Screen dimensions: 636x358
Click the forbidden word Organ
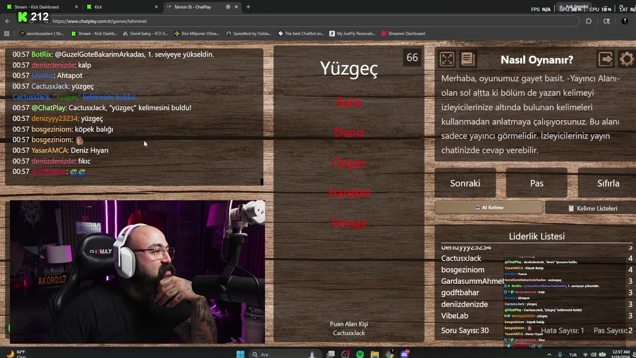pyautogui.click(x=349, y=163)
